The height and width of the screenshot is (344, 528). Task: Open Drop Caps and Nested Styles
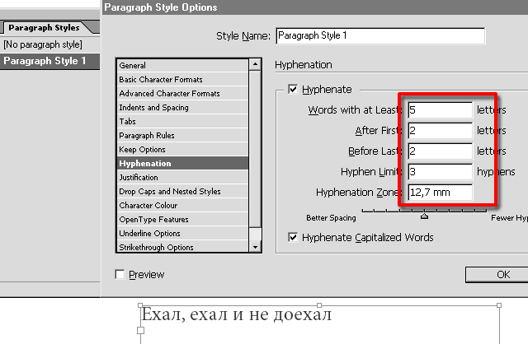coord(182,192)
